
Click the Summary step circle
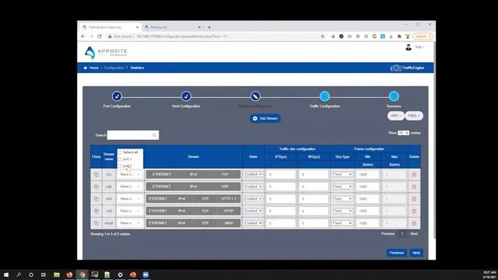point(394,96)
